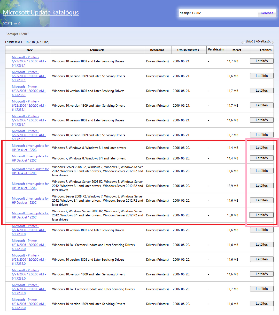
Task: Open 6.1.7233.0 link for Fall Creators 11,6 MB row
Action: coord(29,245)
